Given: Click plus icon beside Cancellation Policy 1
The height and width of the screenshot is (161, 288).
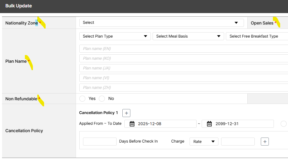Looking at the screenshot, I should click(x=126, y=113).
